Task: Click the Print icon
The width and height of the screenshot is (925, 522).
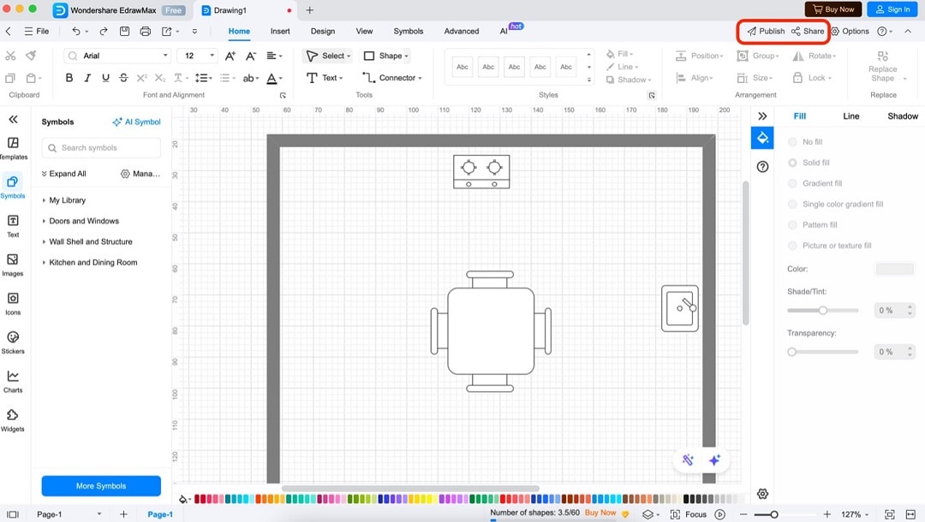Action: click(x=145, y=31)
